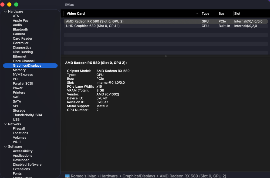This screenshot has width=270, height=178.
Task: Open Storage hardware info
Action: pyautogui.click(x=19, y=110)
